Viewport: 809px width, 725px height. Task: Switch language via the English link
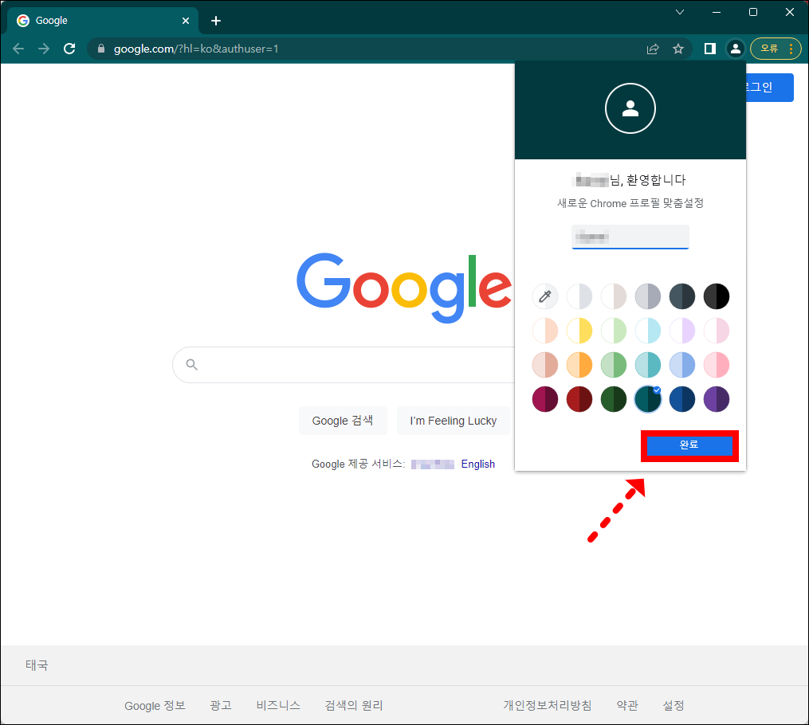point(477,464)
